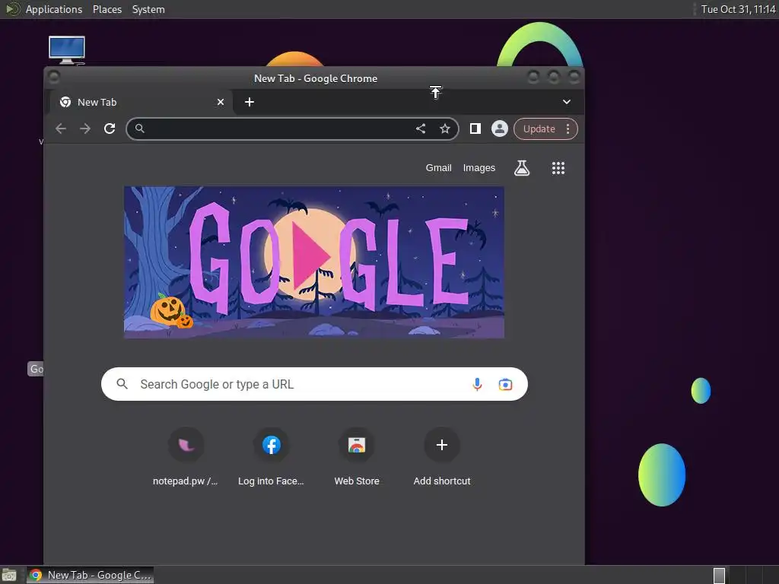Open the System menu
Viewport: 779px width, 584px height.
(148, 9)
